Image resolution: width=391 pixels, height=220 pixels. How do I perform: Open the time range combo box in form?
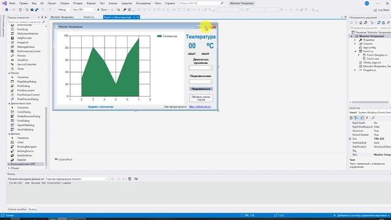[x=201, y=68]
